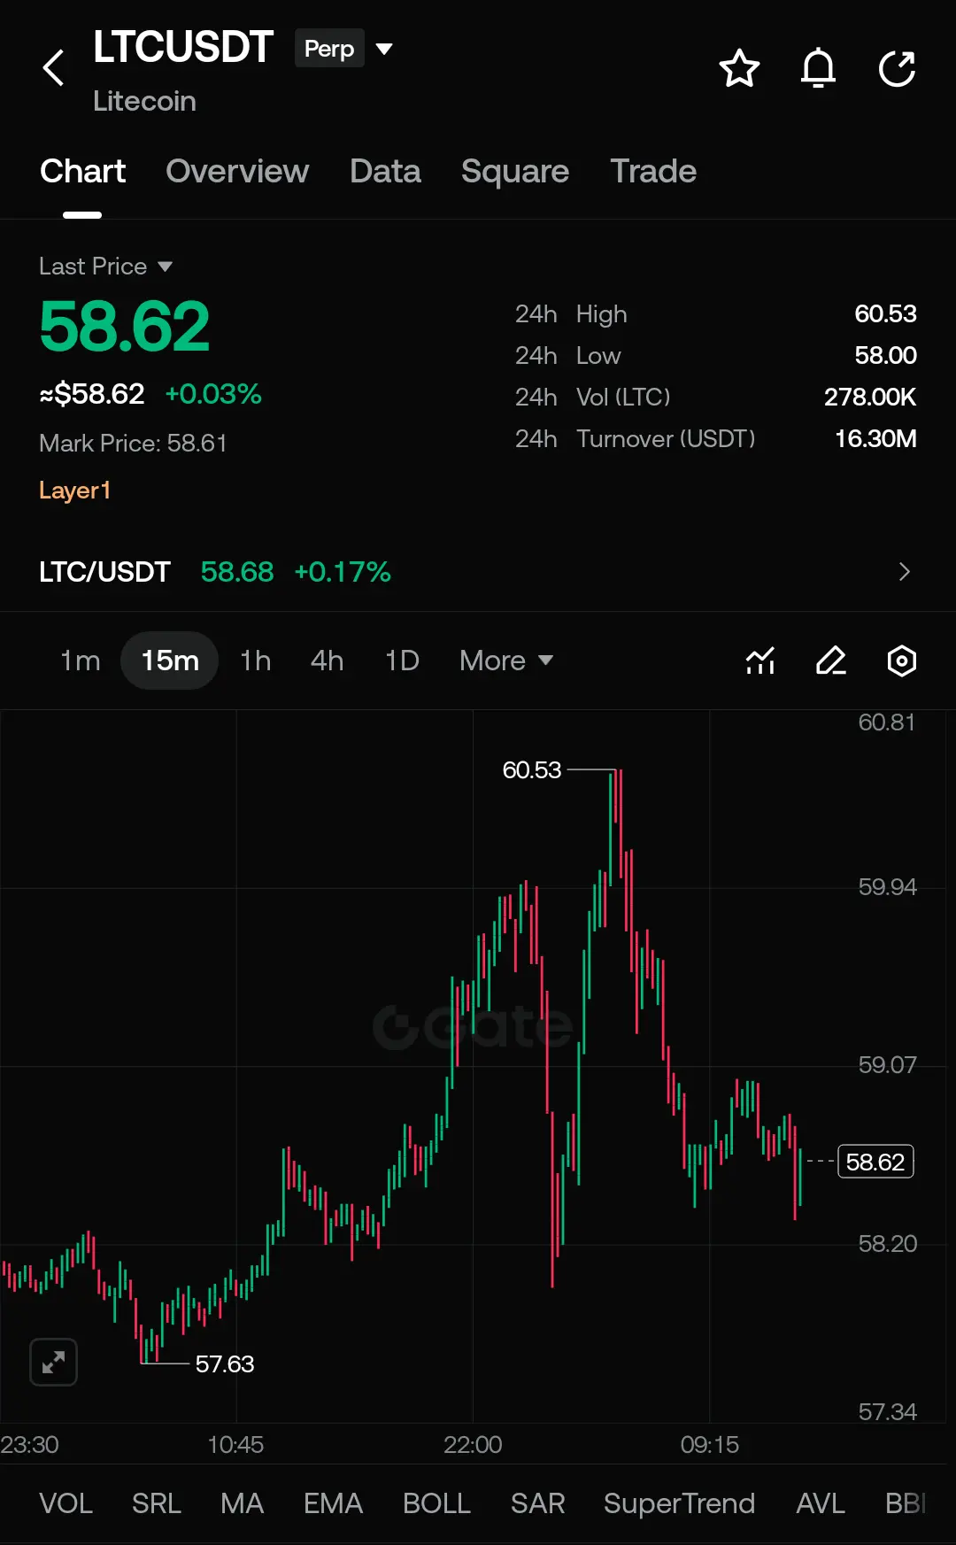Toggle the VOL indicator

point(66,1503)
